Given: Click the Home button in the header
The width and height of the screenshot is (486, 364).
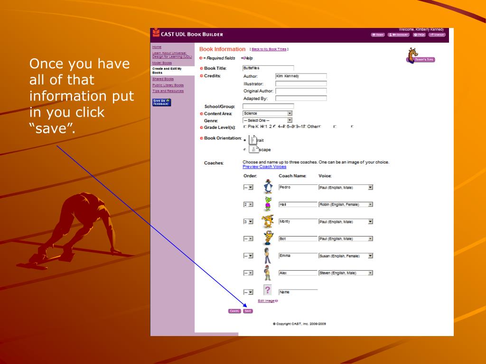Looking at the screenshot, I should 378,35.
